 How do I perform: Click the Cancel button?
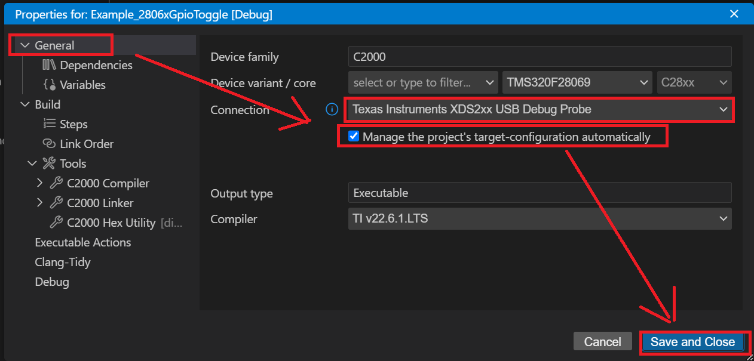click(602, 341)
